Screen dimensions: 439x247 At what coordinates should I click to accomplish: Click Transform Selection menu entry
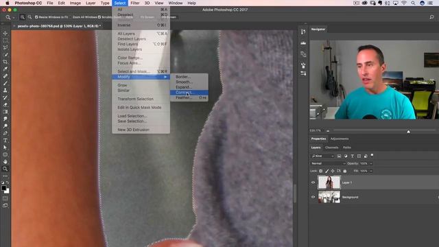tap(141, 99)
